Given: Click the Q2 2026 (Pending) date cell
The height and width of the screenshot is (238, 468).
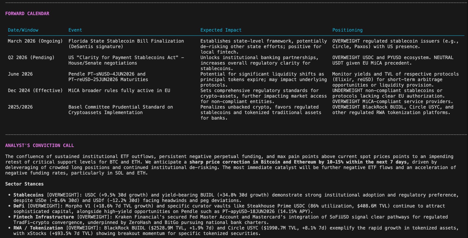Looking at the screenshot, I should pyautogui.click(x=31, y=57).
